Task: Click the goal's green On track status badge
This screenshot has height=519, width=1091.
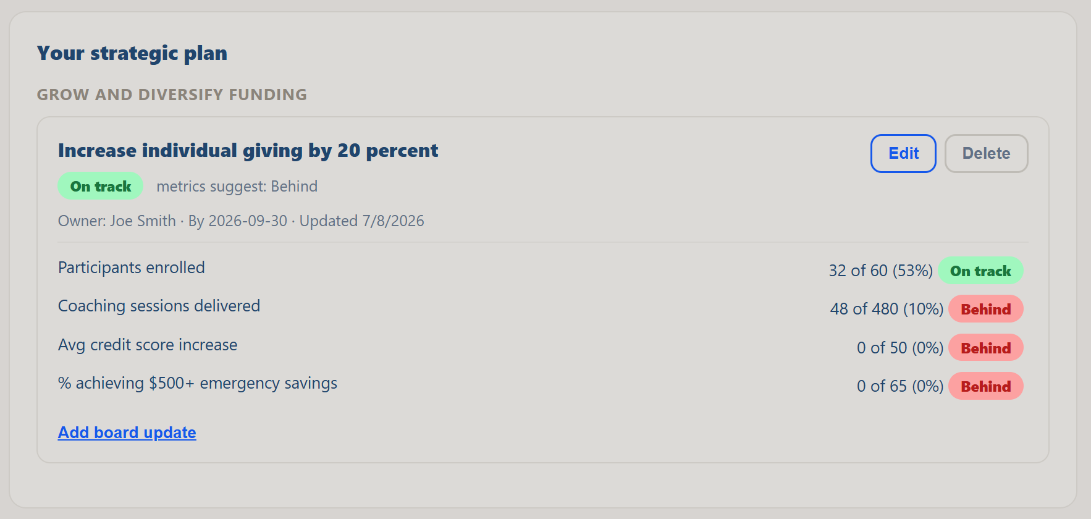Action: 100,186
